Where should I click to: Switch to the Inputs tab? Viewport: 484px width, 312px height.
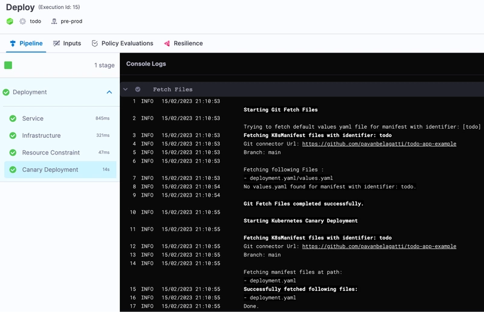(67, 43)
